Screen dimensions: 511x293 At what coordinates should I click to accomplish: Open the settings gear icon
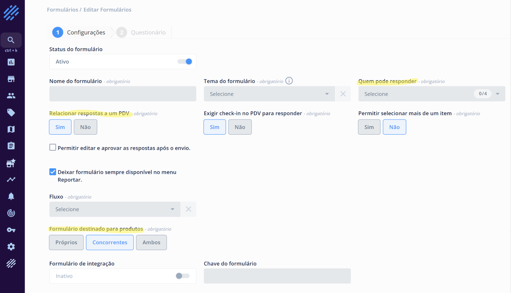[11, 247]
